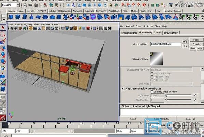Switch to Rendering shelf tab

pyautogui.click(x=101, y=11)
